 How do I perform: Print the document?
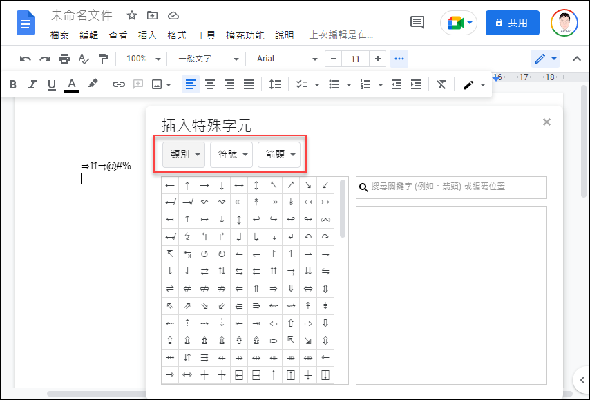point(64,59)
